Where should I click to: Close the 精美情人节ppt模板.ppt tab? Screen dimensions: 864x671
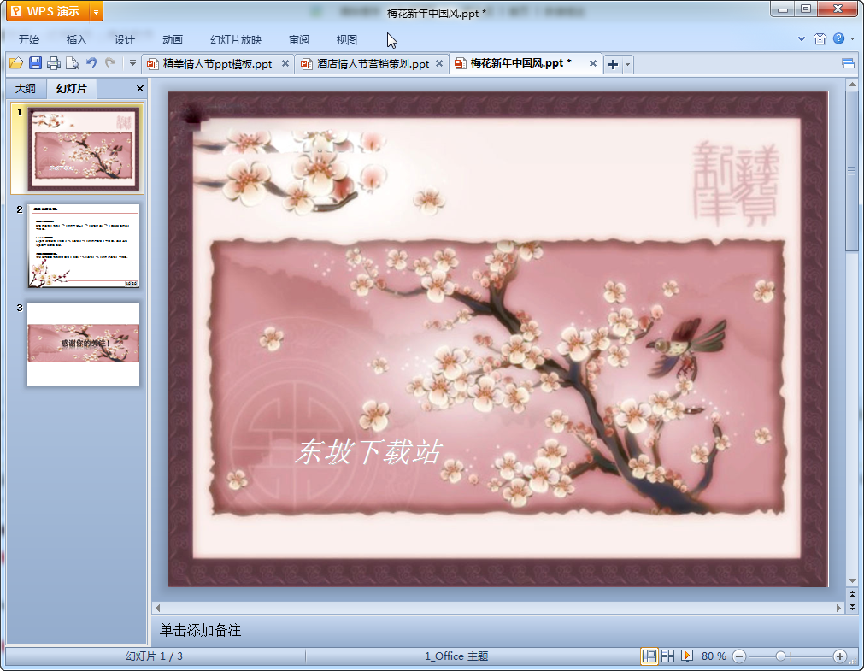click(285, 63)
